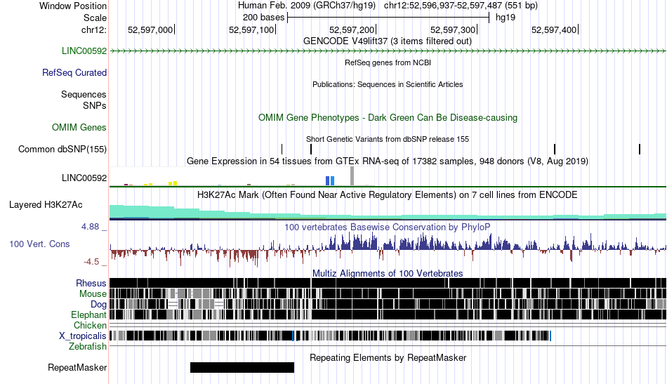Click the chr12:52,596,937-52,597,487 position text
667x384 pixels.
coord(443,6)
